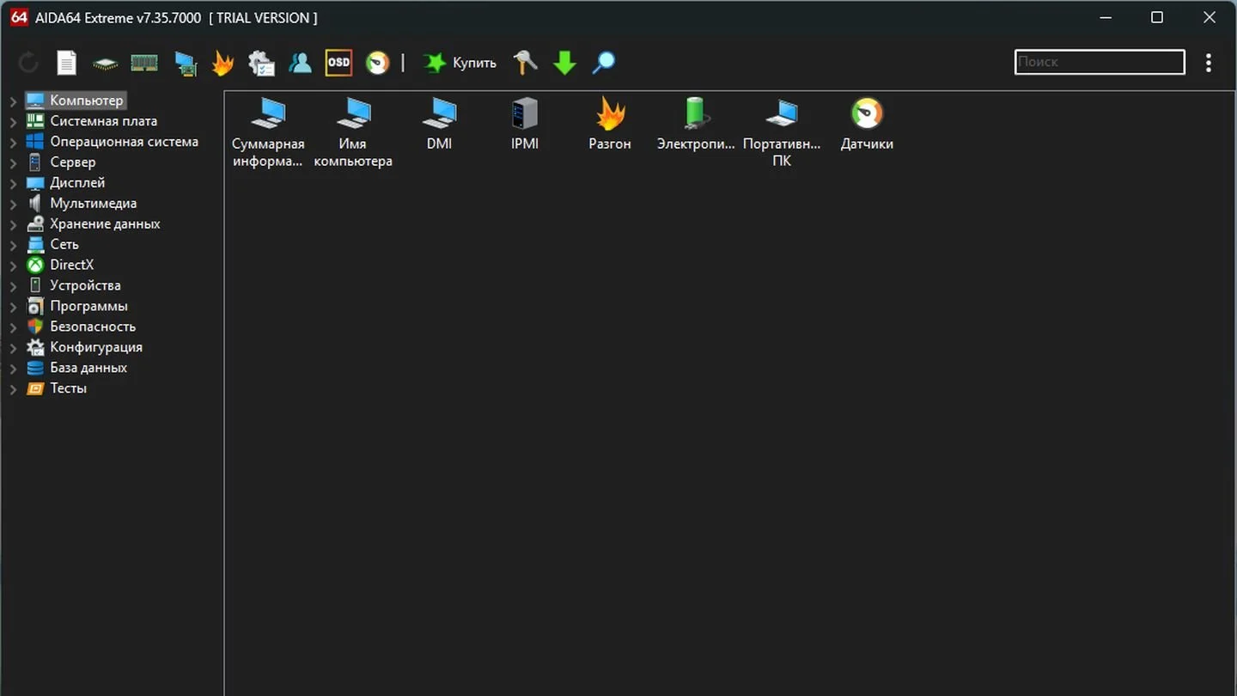Open preferences gear-with-checklist toolbar icon
This screenshot has width=1237, height=696.
coord(261,63)
